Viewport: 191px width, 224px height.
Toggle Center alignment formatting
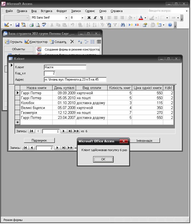tap(116, 17)
